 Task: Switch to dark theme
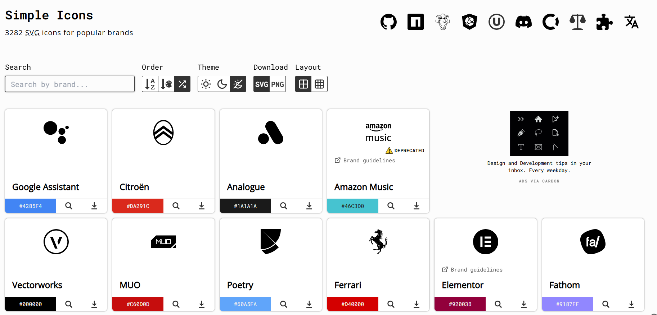pos(222,84)
